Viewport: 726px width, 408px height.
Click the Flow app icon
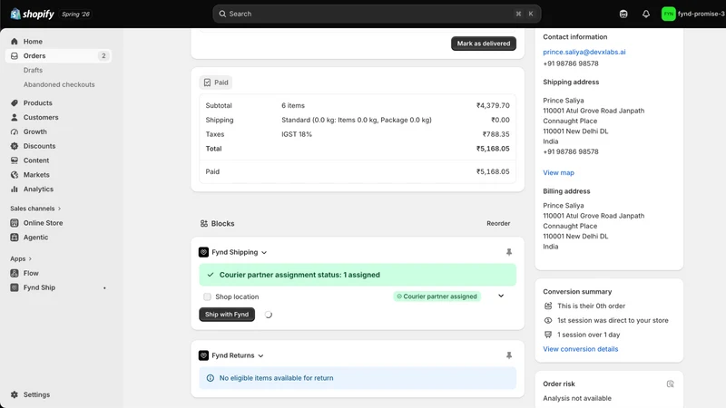(15, 273)
